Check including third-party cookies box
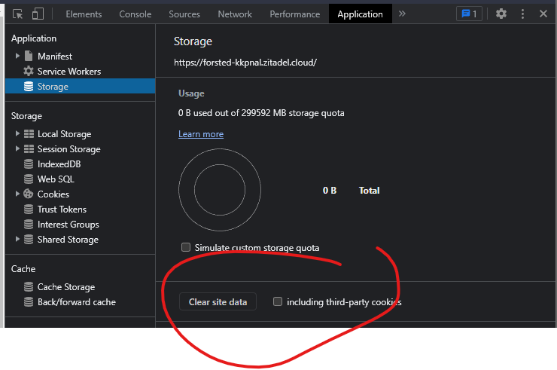The height and width of the screenshot is (370, 557). tap(278, 301)
